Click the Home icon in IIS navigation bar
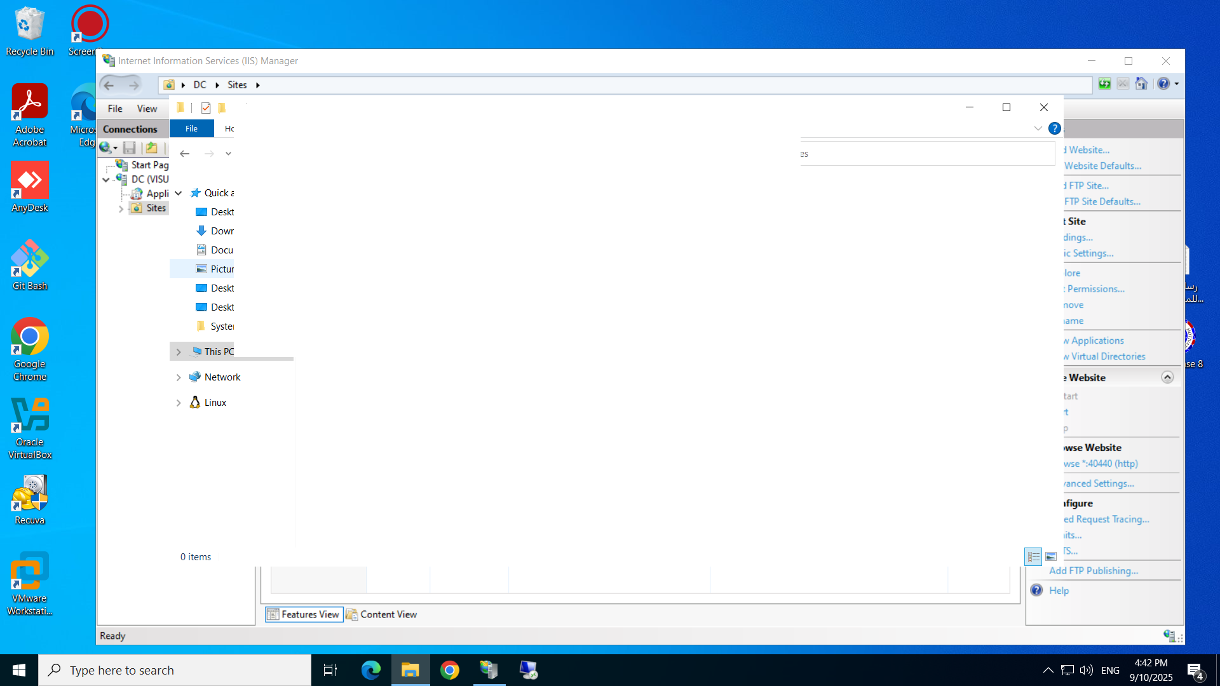Viewport: 1220px width, 686px height. pos(1141,84)
